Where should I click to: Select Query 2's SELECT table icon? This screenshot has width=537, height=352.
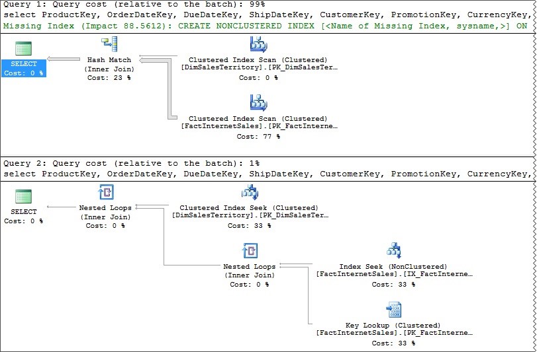(x=23, y=197)
